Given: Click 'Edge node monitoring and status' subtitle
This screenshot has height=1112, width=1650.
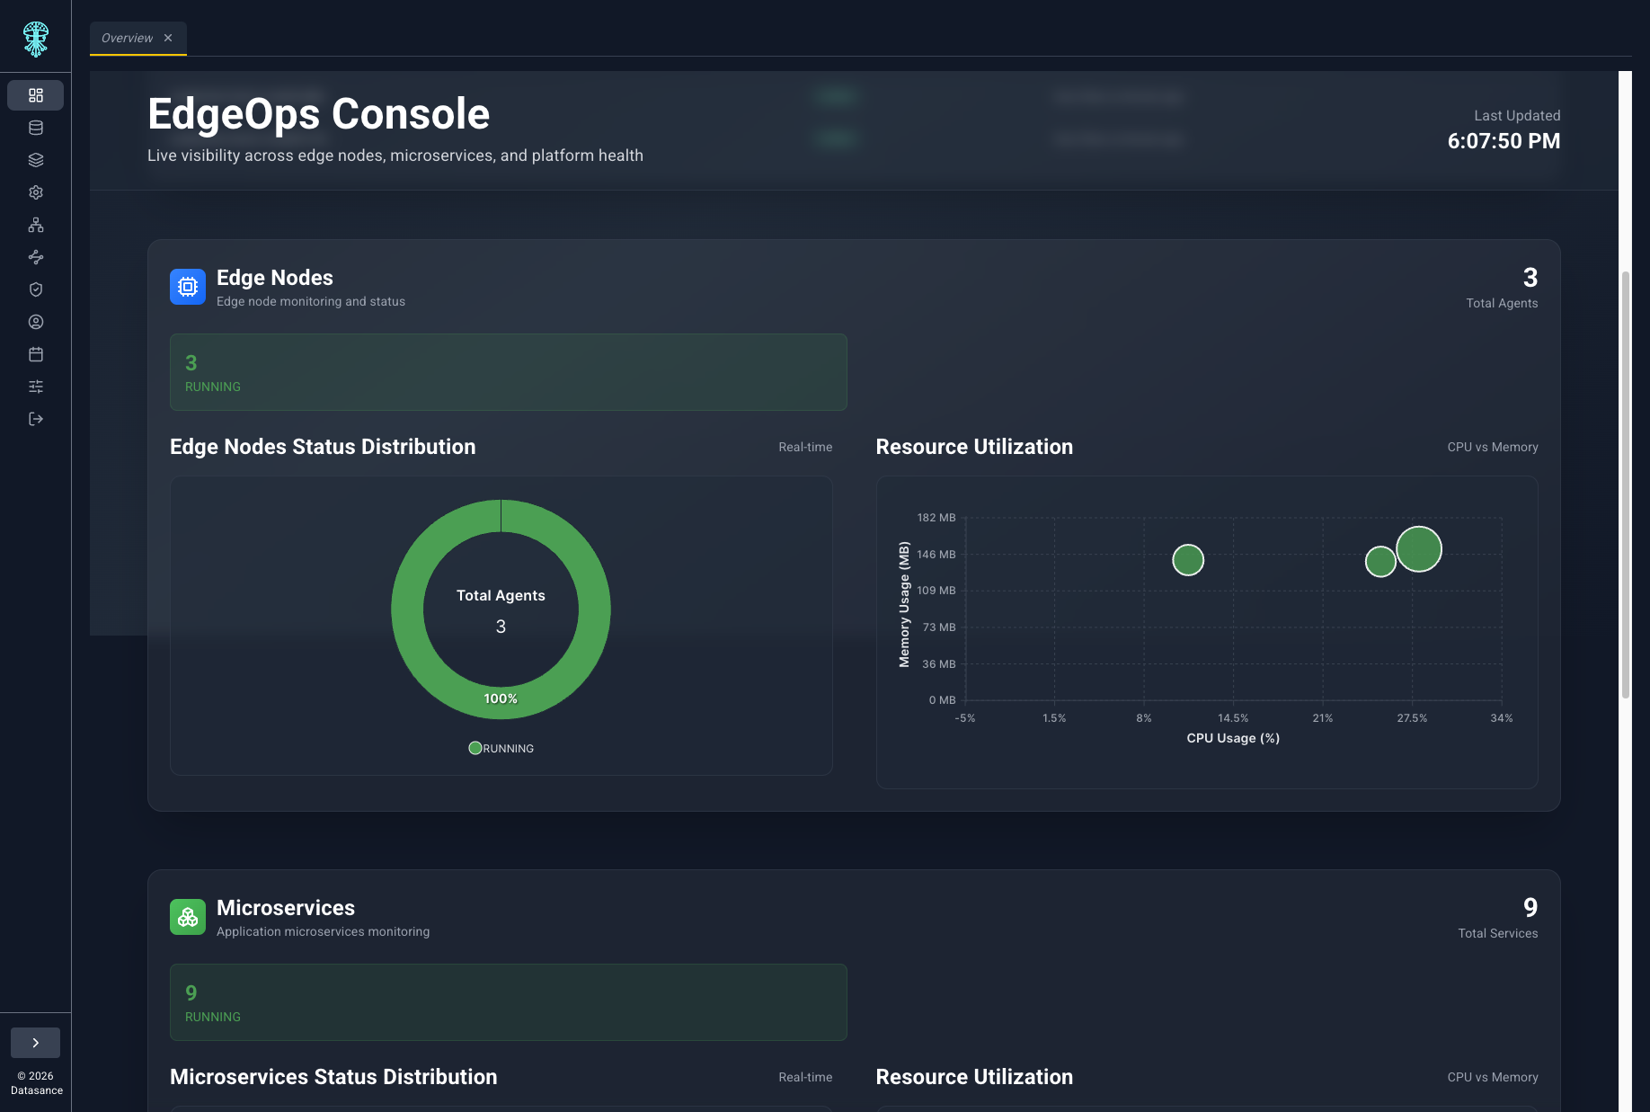Looking at the screenshot, I should 311,301.
